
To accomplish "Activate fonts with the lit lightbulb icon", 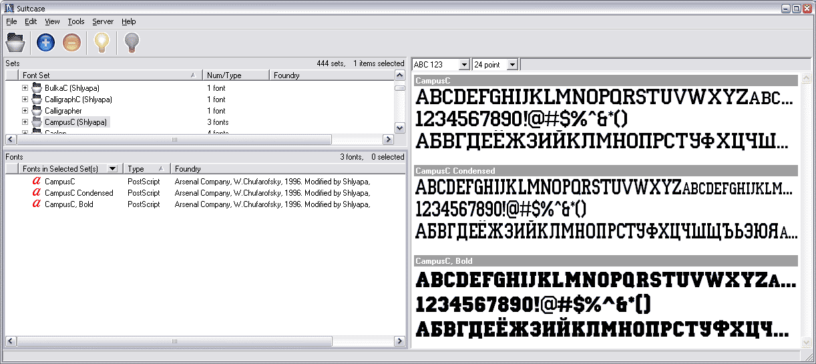I will [101, 43].
